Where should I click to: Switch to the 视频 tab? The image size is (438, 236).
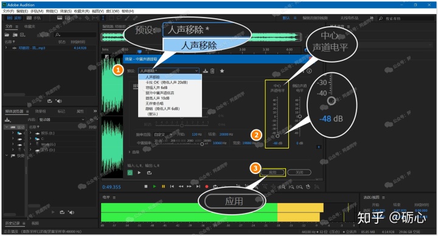[x=35, y=223]
